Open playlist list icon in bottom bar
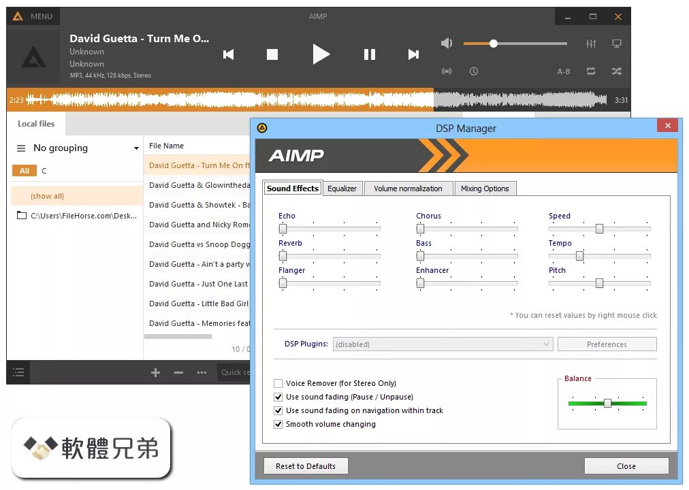689x490 pixels. tap(18, 373)
